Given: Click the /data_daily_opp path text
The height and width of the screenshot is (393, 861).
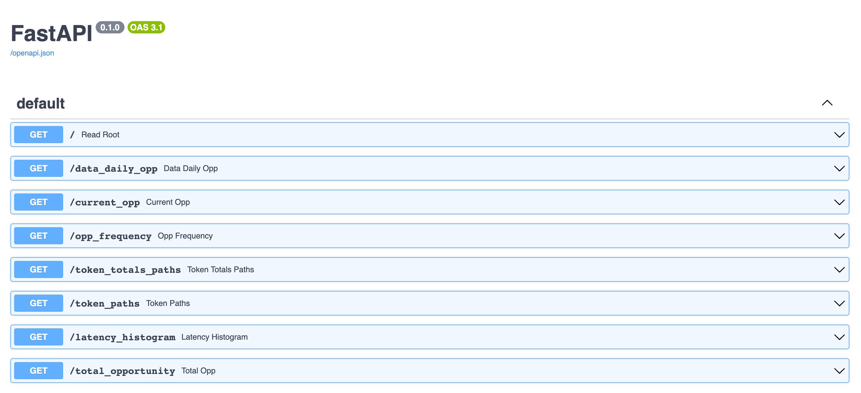Looking at the screenshot, I should [x=113, y=169].
